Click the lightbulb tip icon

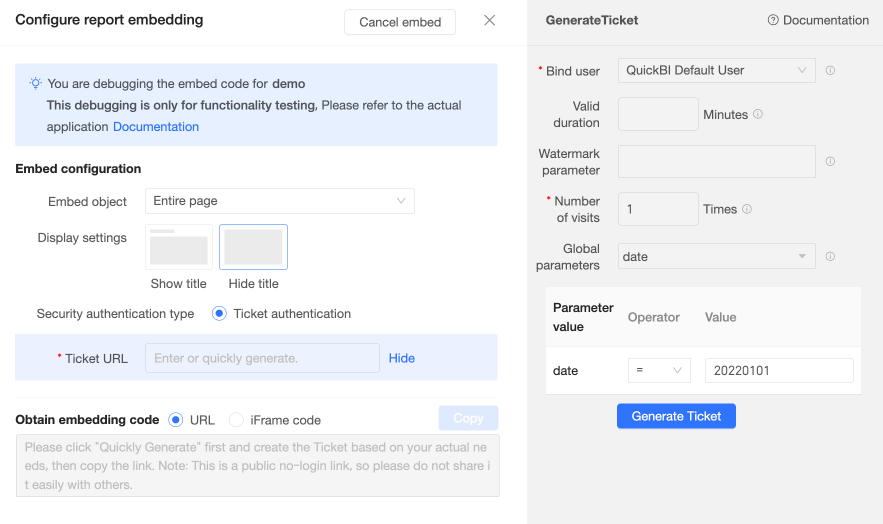coord(35,83)
